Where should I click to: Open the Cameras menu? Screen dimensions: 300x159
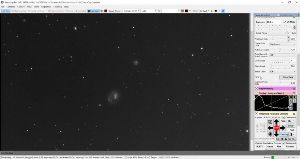click(11, 7)
